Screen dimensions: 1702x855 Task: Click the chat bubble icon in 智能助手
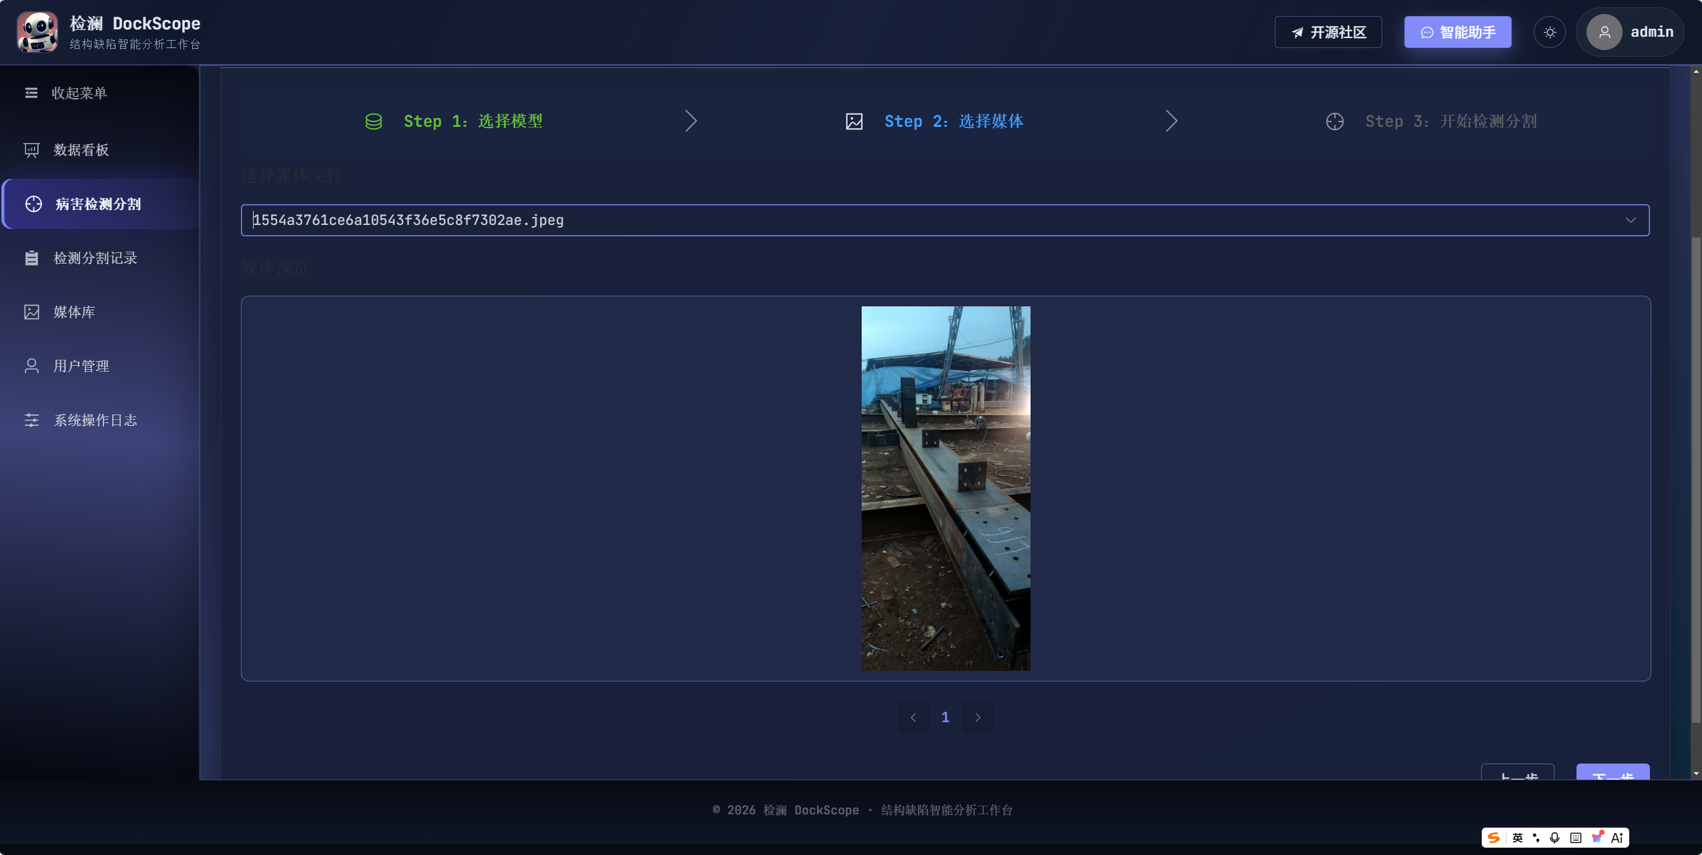point(1427,33)
